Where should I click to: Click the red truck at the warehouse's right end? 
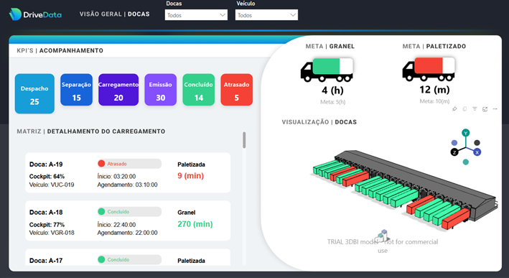455,219
